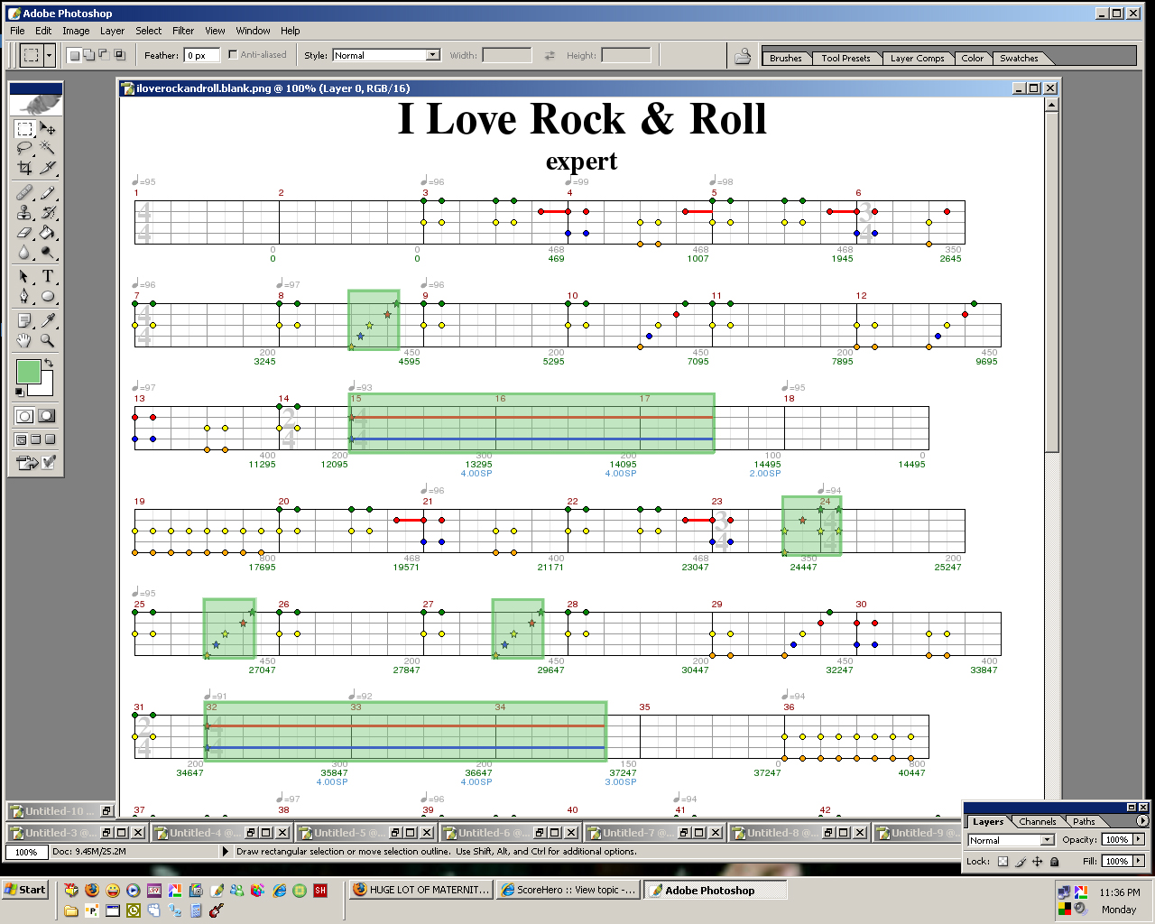Viewport: 1155px width, 924px height.
Task: Choose Full Screen Mode button
Action: coord(51,439)
